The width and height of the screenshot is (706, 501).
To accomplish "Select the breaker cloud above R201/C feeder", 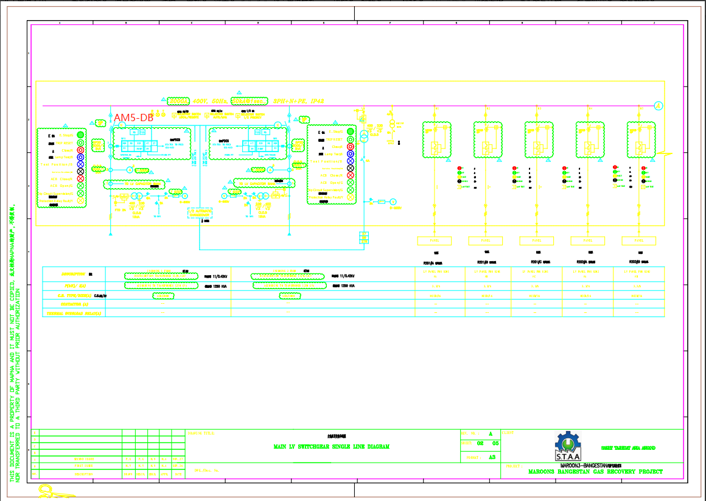I will tap(539, 139).
